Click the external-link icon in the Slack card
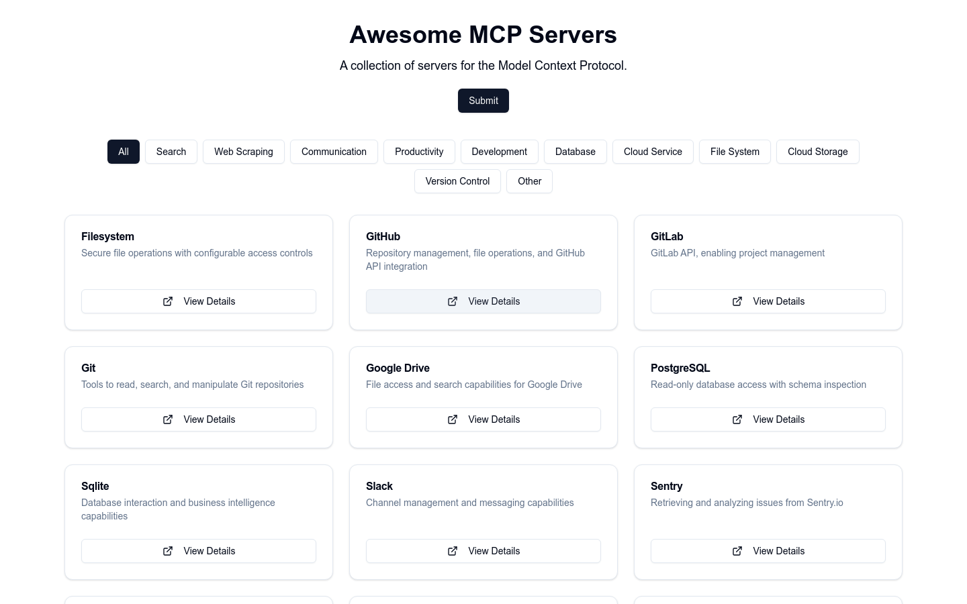Image resolution: width=967 pixels, height=604 pixels. [x=453, y=551]
